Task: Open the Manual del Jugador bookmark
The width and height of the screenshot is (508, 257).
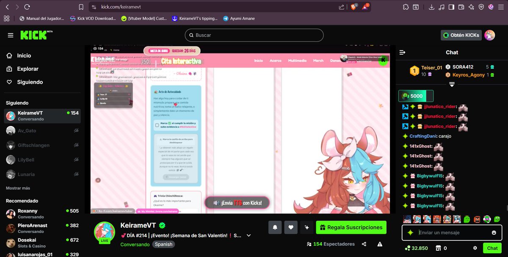Action: pyautogui.click(x=42, y=19)
